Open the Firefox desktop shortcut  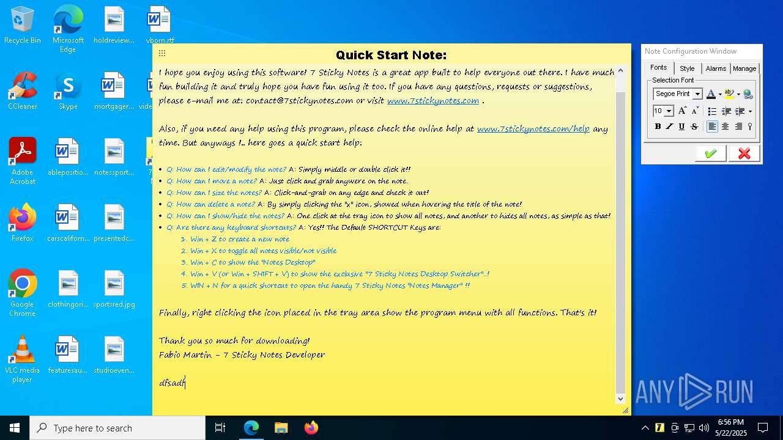click(x=23, y=223)
